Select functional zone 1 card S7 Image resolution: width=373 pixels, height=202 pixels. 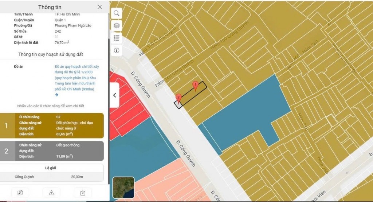pos(52,125)
